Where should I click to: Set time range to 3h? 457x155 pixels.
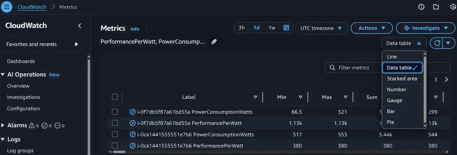click(x=242, y=28)
